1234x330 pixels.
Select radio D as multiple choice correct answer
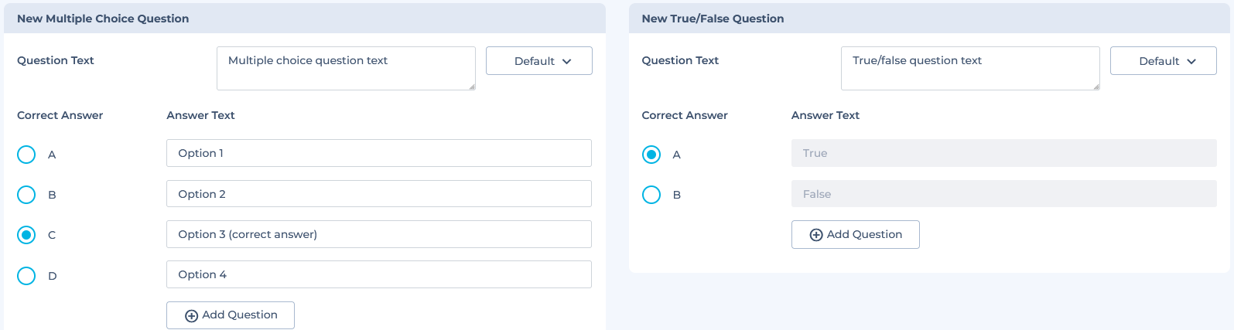tap(26, 276)
